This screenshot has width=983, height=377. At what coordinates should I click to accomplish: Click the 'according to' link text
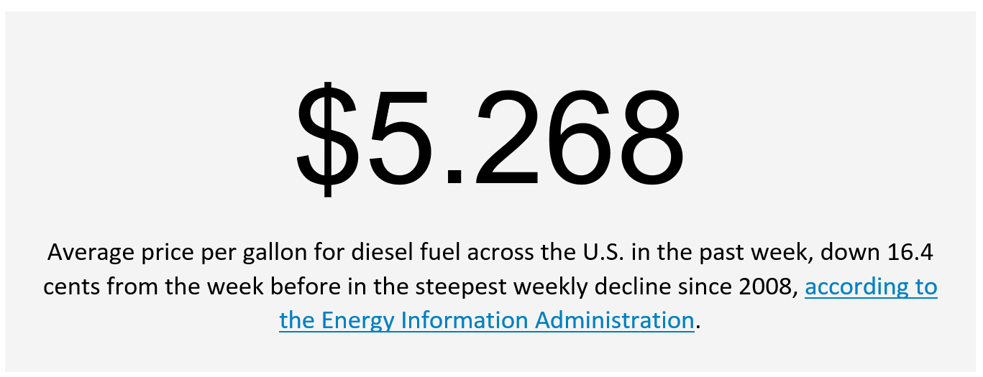pyautogui.click(x=871, y=286)
